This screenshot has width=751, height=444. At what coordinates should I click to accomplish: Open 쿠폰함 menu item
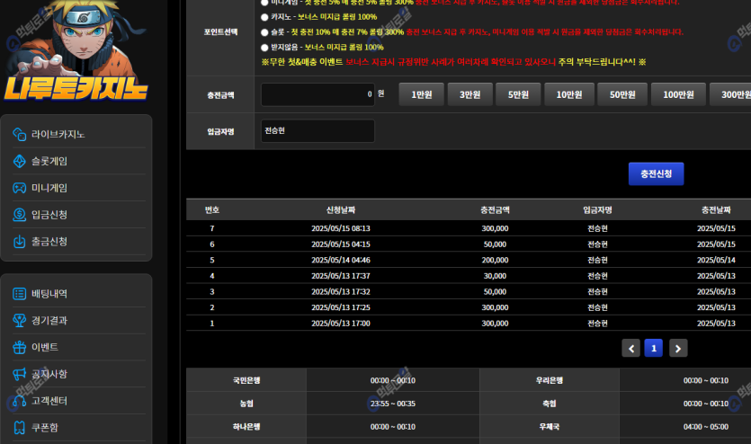45,428
